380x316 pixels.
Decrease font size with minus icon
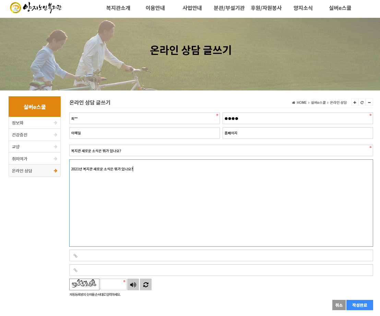pyautogui.click(x=369, y=102)
